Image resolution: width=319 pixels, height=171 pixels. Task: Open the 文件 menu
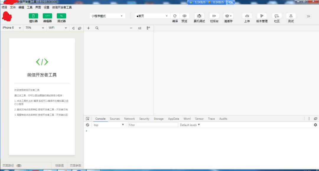coord(13,7)
